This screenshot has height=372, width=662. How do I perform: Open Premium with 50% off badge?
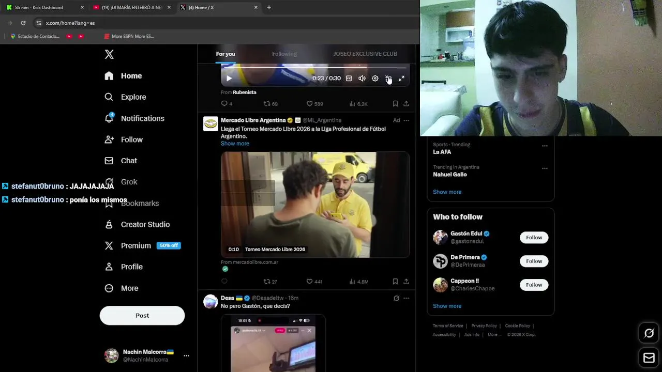pos(142,245)
